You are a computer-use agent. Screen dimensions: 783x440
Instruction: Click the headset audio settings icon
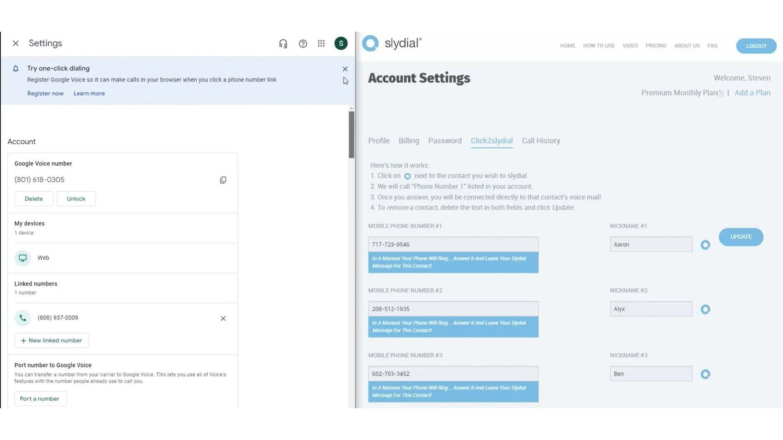pos(283,43)
